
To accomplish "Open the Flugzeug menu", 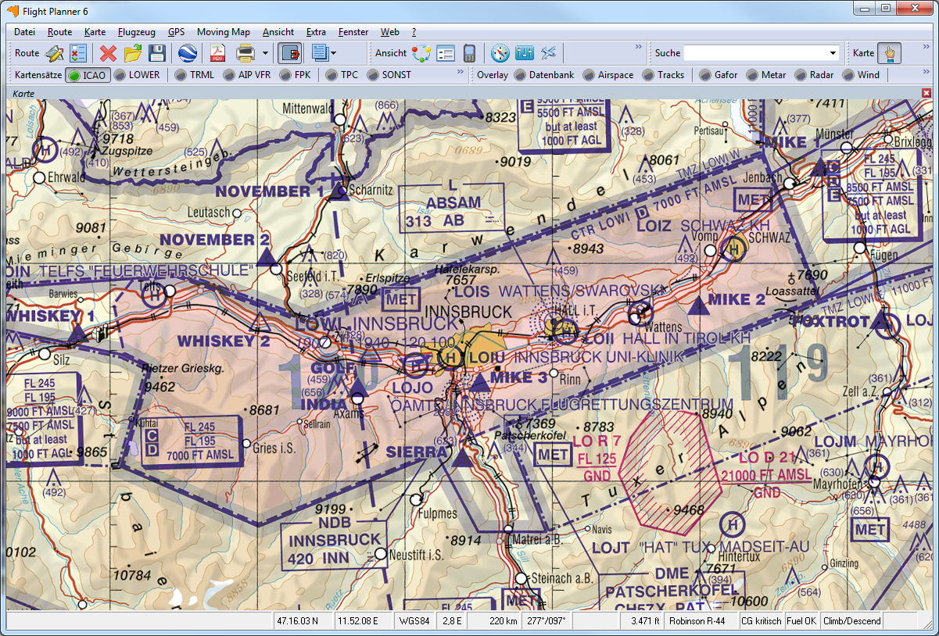I will click(x=137, y=32).
